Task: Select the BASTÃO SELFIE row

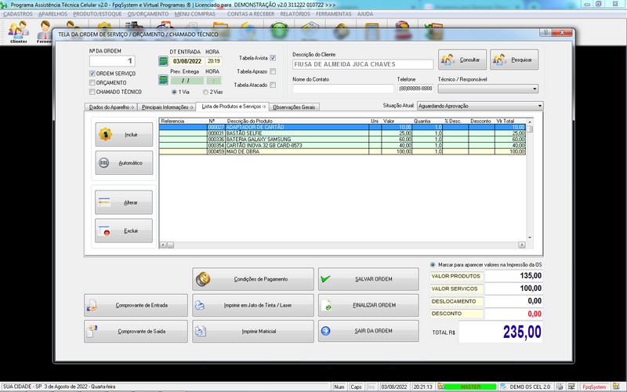Action: coord(342,133)
